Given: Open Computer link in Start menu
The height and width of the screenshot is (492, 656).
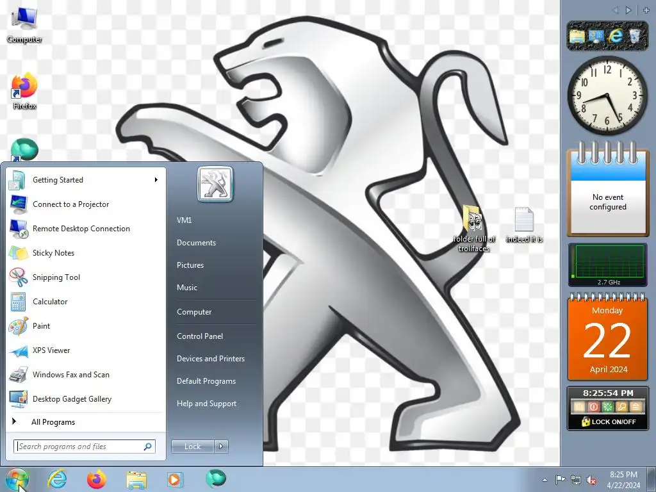Looking at the screenshot, I should tap(194, 312).
